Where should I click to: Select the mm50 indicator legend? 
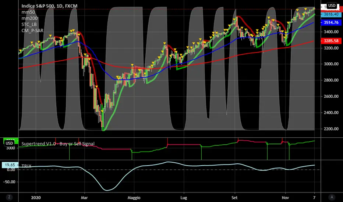click(x=28, y=12)
